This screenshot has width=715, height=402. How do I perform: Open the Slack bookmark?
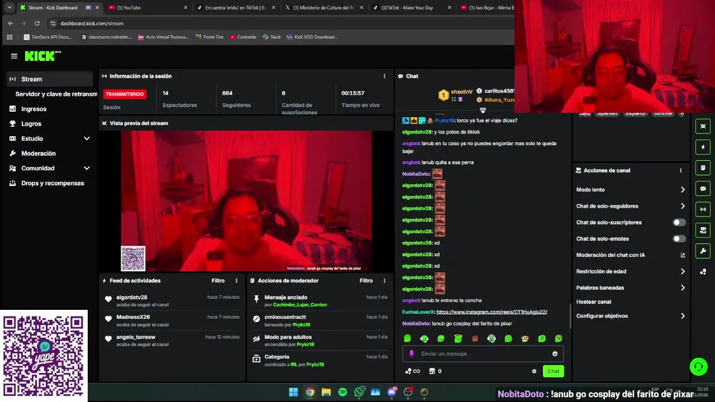pyautogui.click(x=271, y=37)
